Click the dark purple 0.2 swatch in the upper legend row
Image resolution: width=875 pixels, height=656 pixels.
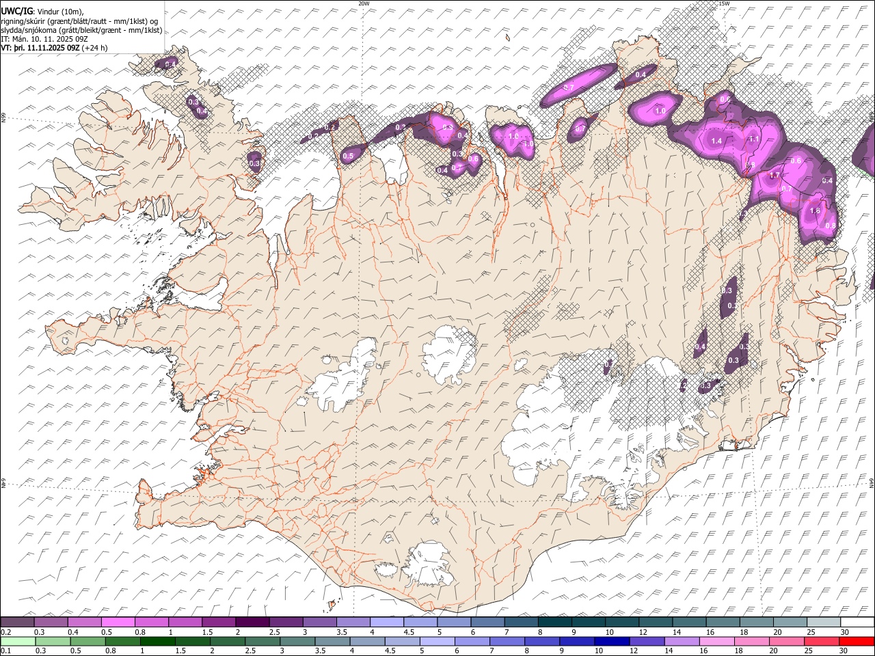[18, 622]
